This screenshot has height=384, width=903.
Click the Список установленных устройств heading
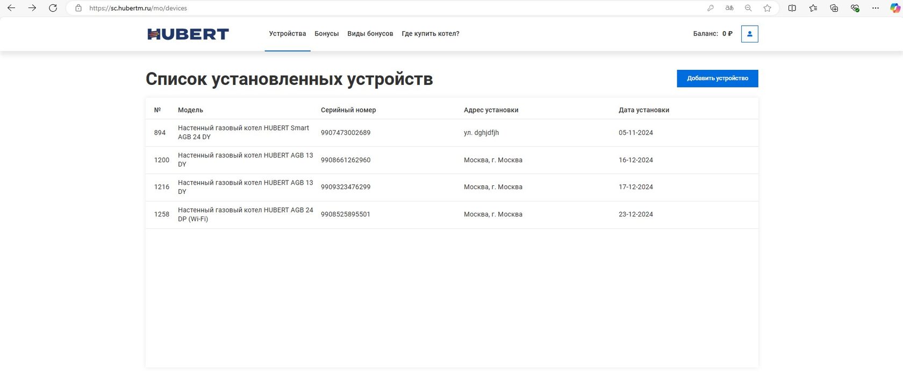(x=289, y=79)
